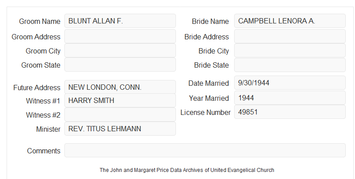Click the empty Comments field
355x179 pixels.
(x=205, y=150)
